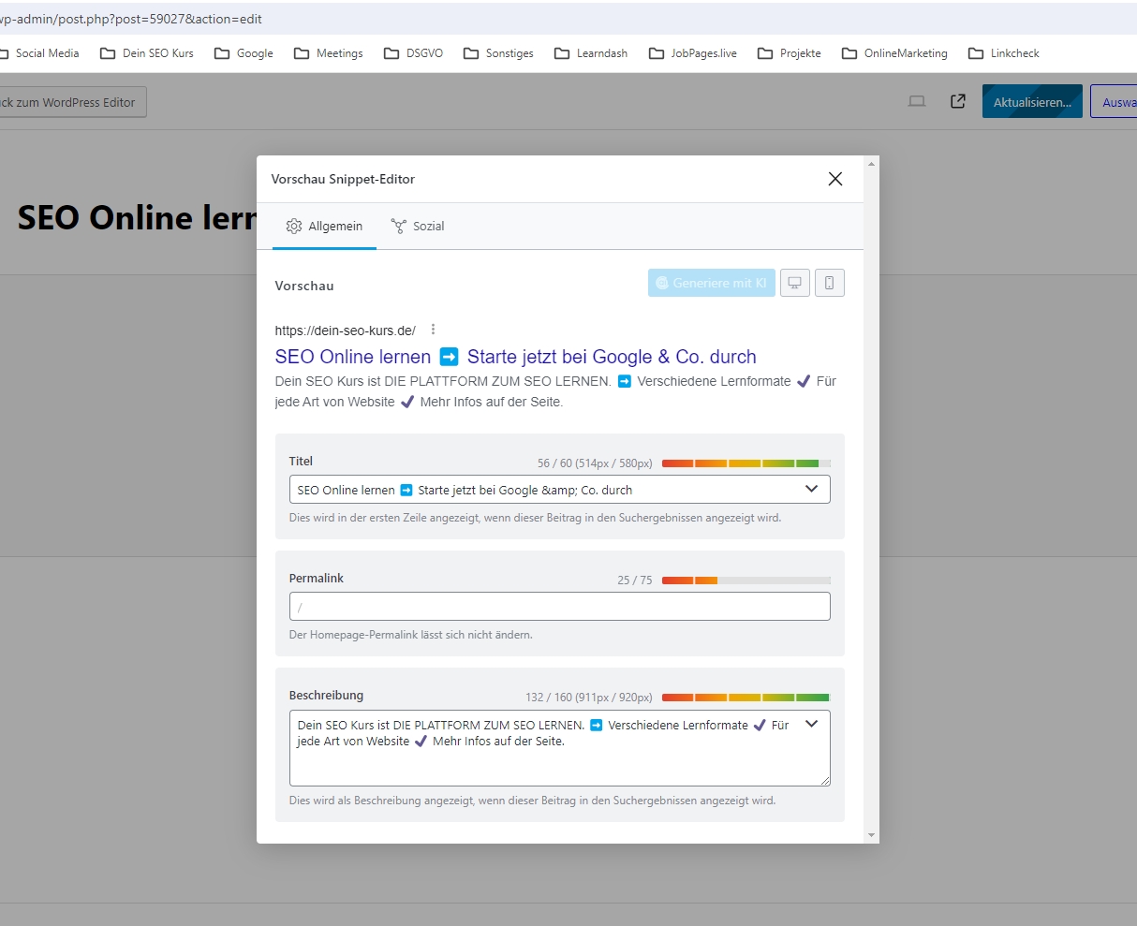Switch to desktop preview icon
1137x926 pixels.
[x=794, y=283]
